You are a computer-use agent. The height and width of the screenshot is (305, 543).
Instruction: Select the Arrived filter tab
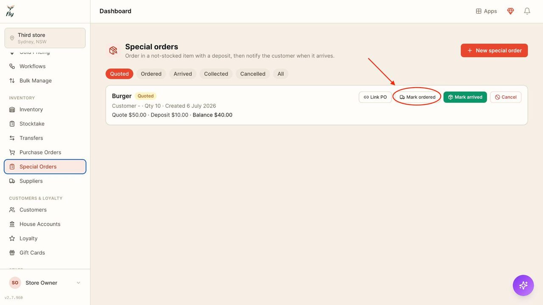tap(183, 74)
